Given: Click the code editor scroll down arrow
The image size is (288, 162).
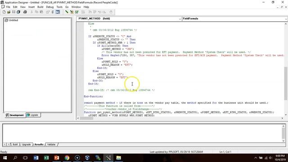Looking at the screenshot, I should (x=286, y=115).
